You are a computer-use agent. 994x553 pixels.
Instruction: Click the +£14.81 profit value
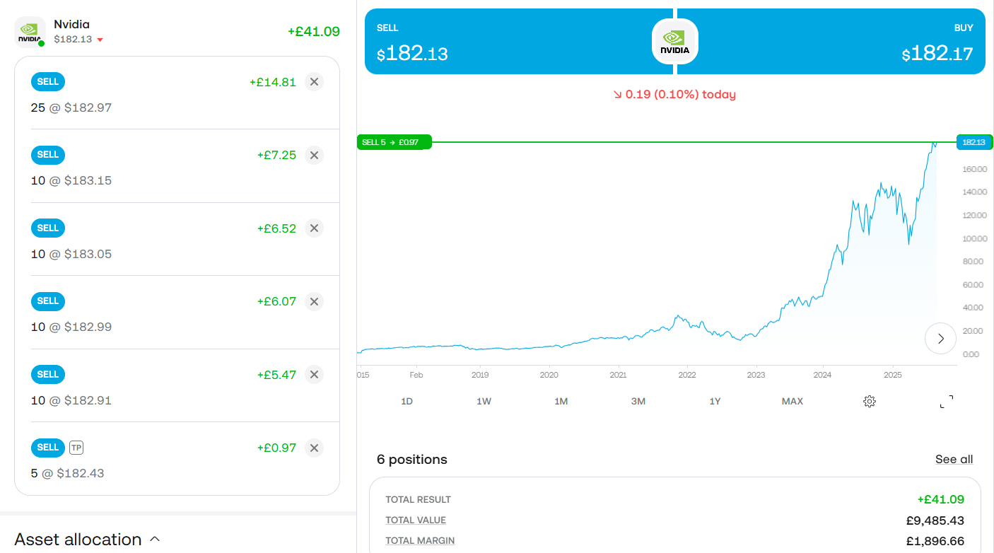tap(273, 82)
